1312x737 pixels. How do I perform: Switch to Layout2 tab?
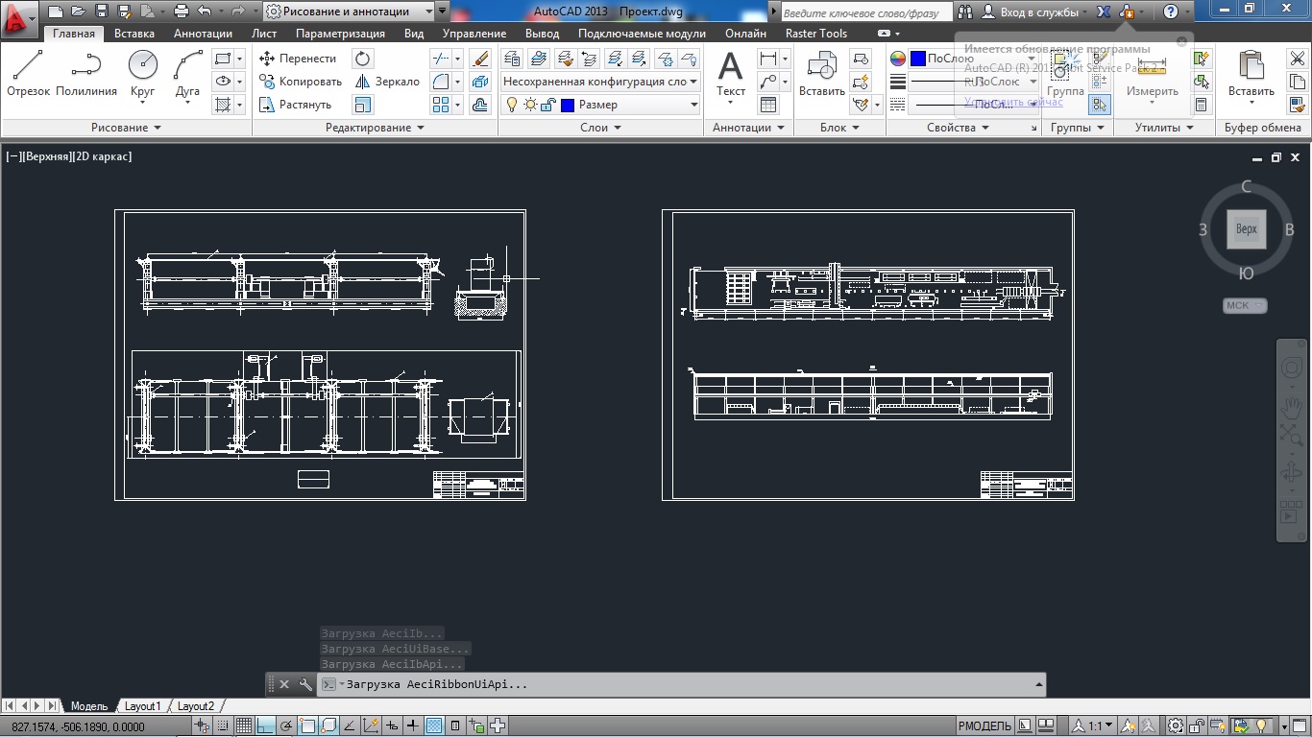click(x=196, y=706)
